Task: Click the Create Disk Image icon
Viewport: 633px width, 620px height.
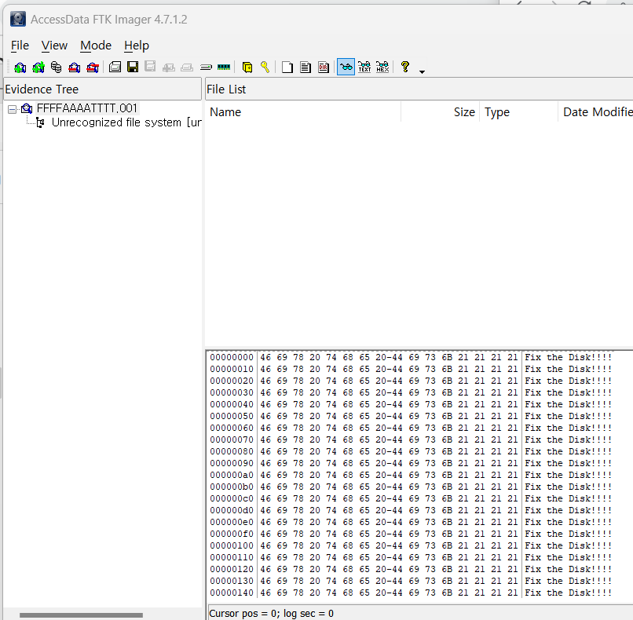Action: 115,67
